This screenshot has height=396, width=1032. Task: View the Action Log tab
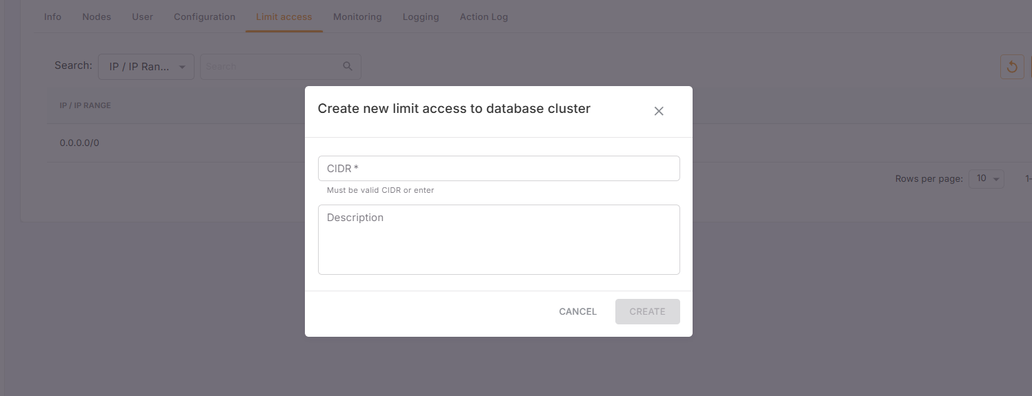tap(484, 17)
